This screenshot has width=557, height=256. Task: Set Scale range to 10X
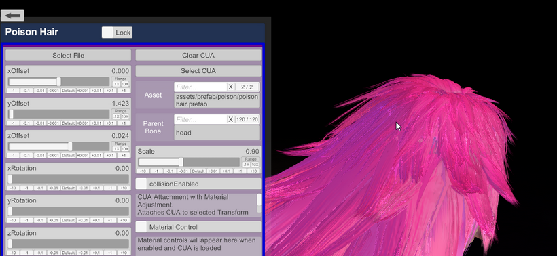coord(255,165)
